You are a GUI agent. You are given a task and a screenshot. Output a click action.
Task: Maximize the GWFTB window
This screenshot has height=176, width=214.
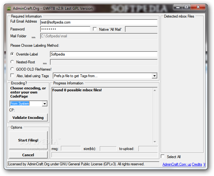(x=186, y=7)
